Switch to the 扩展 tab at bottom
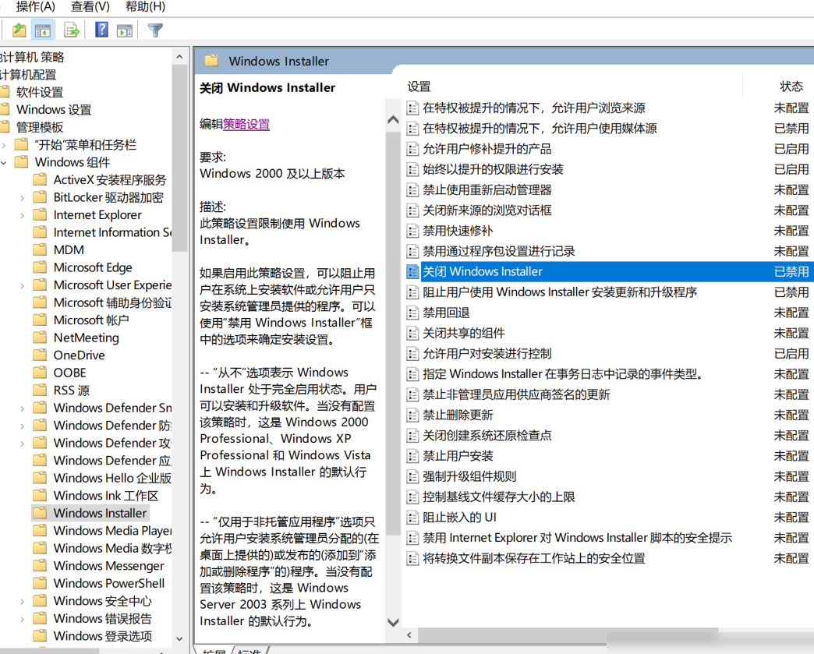 [214, 650]
